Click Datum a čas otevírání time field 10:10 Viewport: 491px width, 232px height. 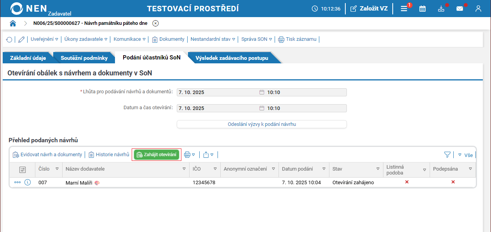tap(306, 108)
